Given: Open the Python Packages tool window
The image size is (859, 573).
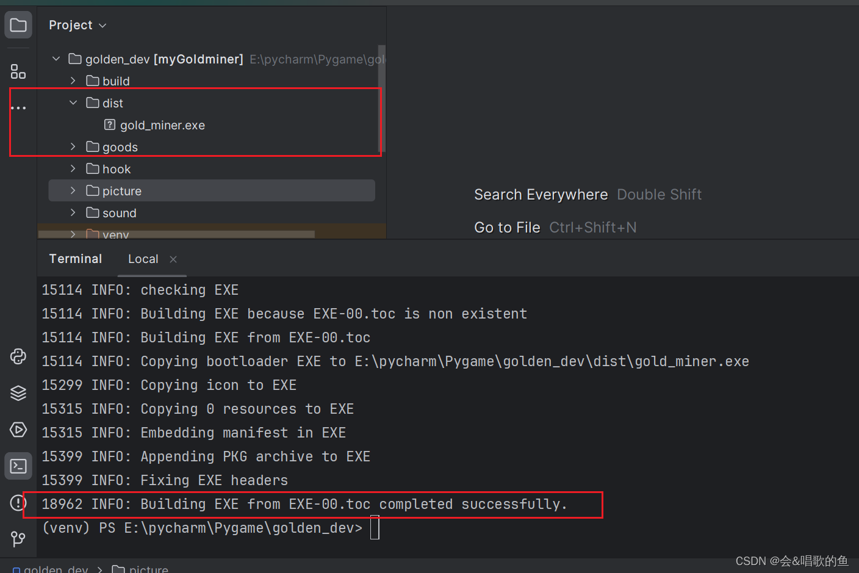Looking at the screenshot, I should [x=18, y=356].
